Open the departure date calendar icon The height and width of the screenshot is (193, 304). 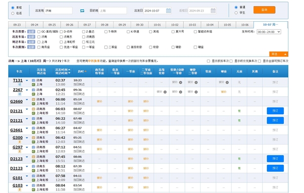tap(169, 11)
